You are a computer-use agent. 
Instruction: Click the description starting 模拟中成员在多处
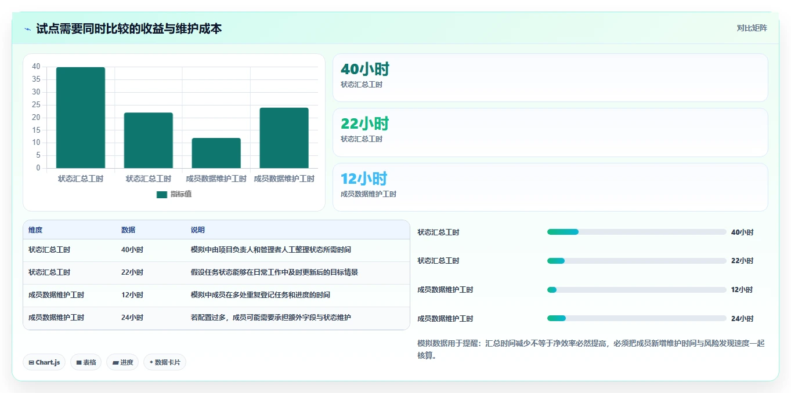click(261, 295)
